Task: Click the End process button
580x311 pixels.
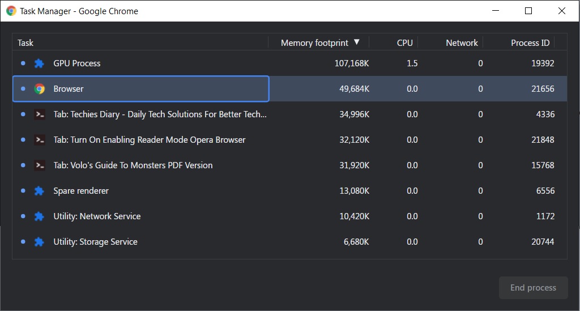Action: [533, 288]
